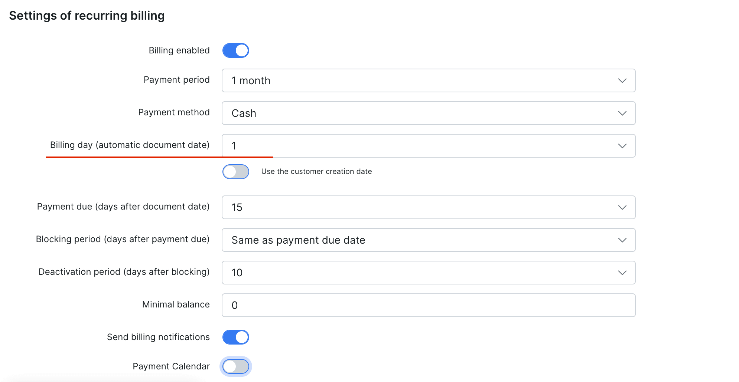Click Billing day (automatic document date) label

tap(130, 145)
